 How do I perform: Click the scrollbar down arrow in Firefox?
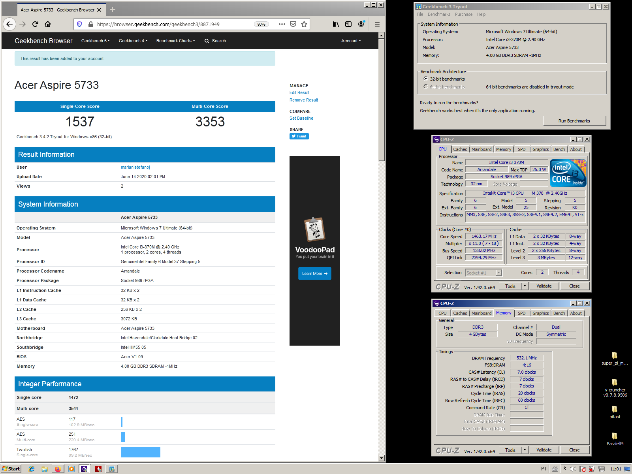pos(381,458)
